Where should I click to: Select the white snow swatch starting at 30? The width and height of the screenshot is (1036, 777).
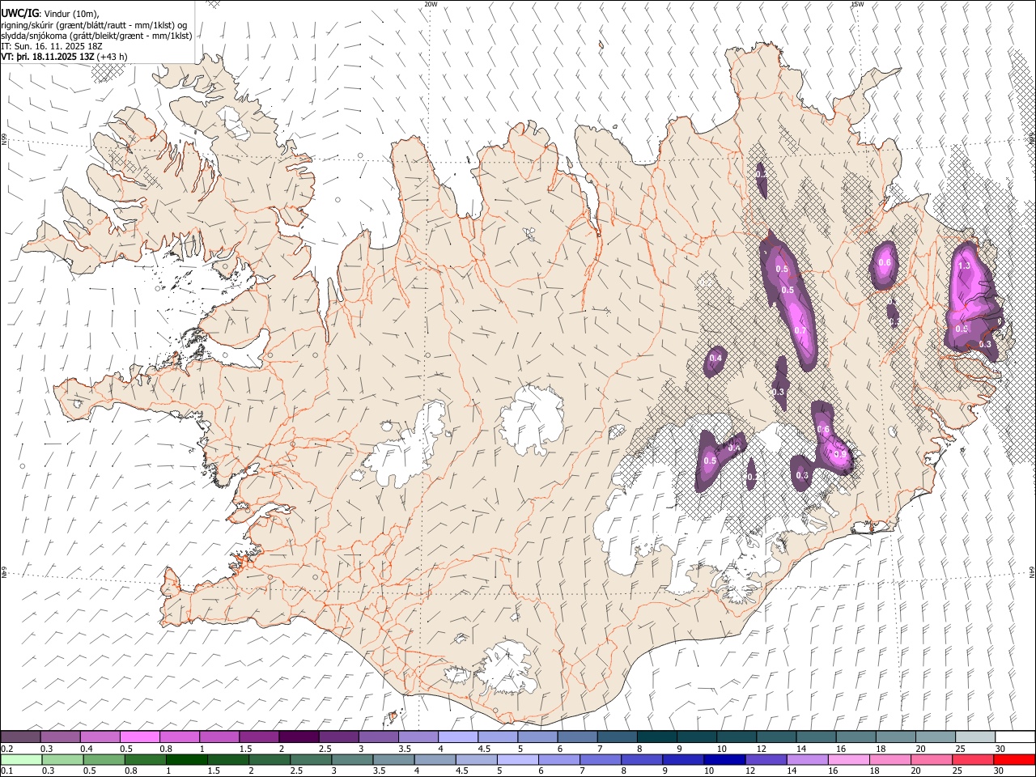[1014, 737]
